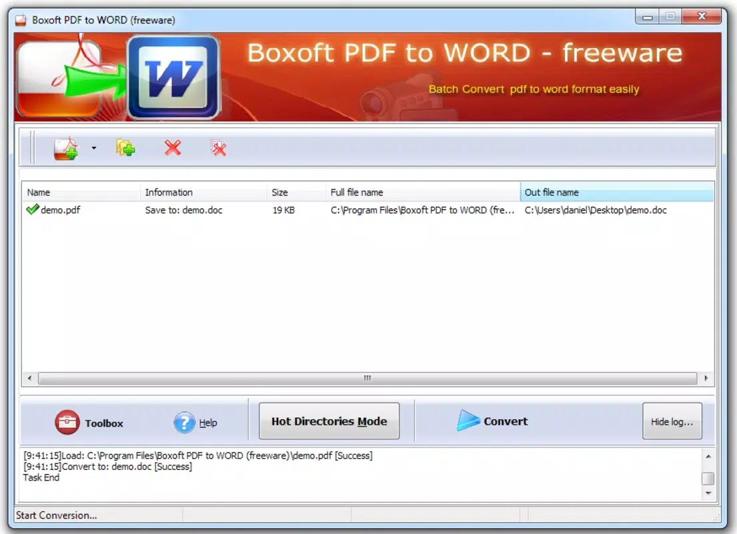Click the Add PDF file icon
Screen dimensions: 737x534
[66, 149]
